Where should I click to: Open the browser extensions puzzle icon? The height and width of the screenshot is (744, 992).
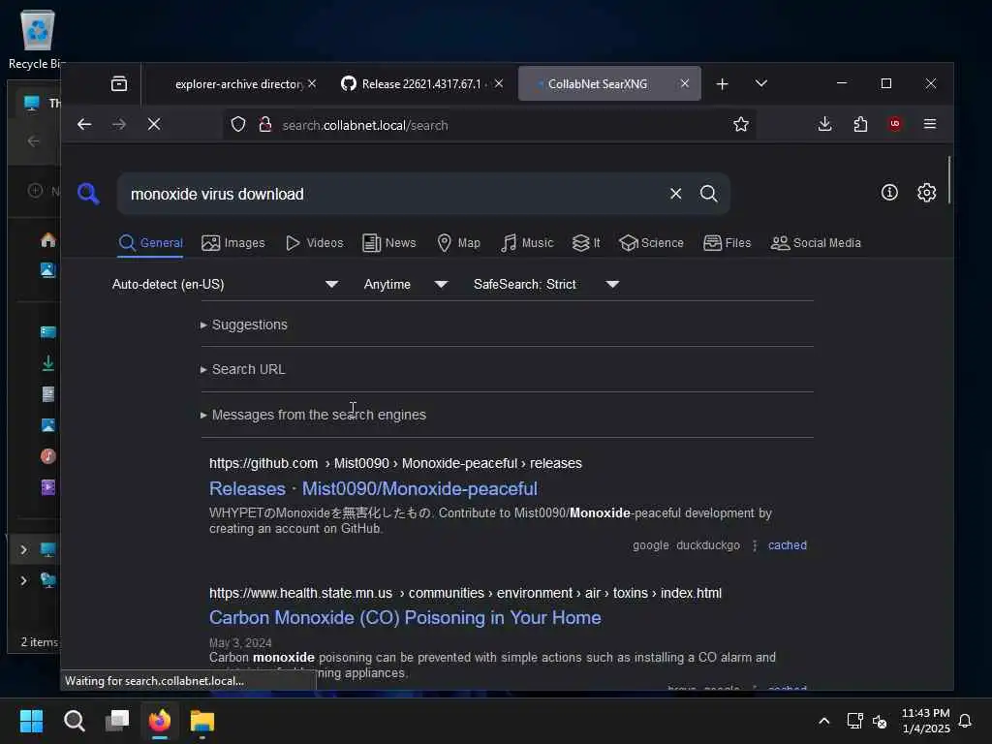[x=860, y=124]
